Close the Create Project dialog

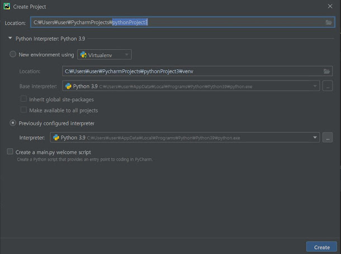coord(330,6)
